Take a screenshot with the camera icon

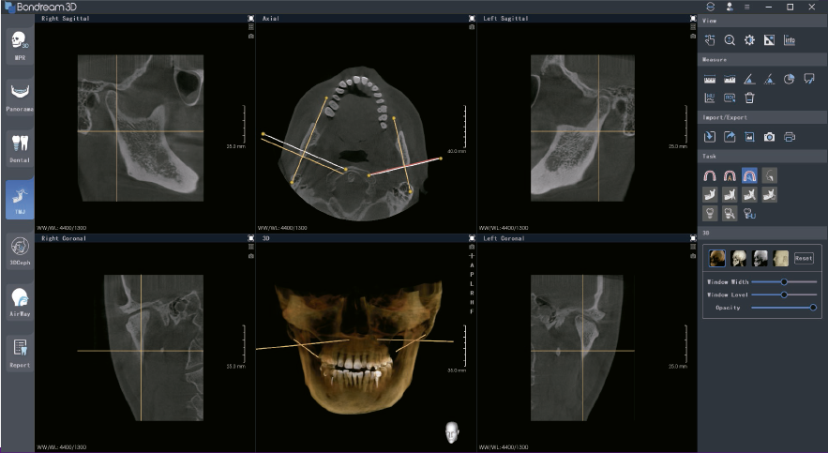pos(769,137)
